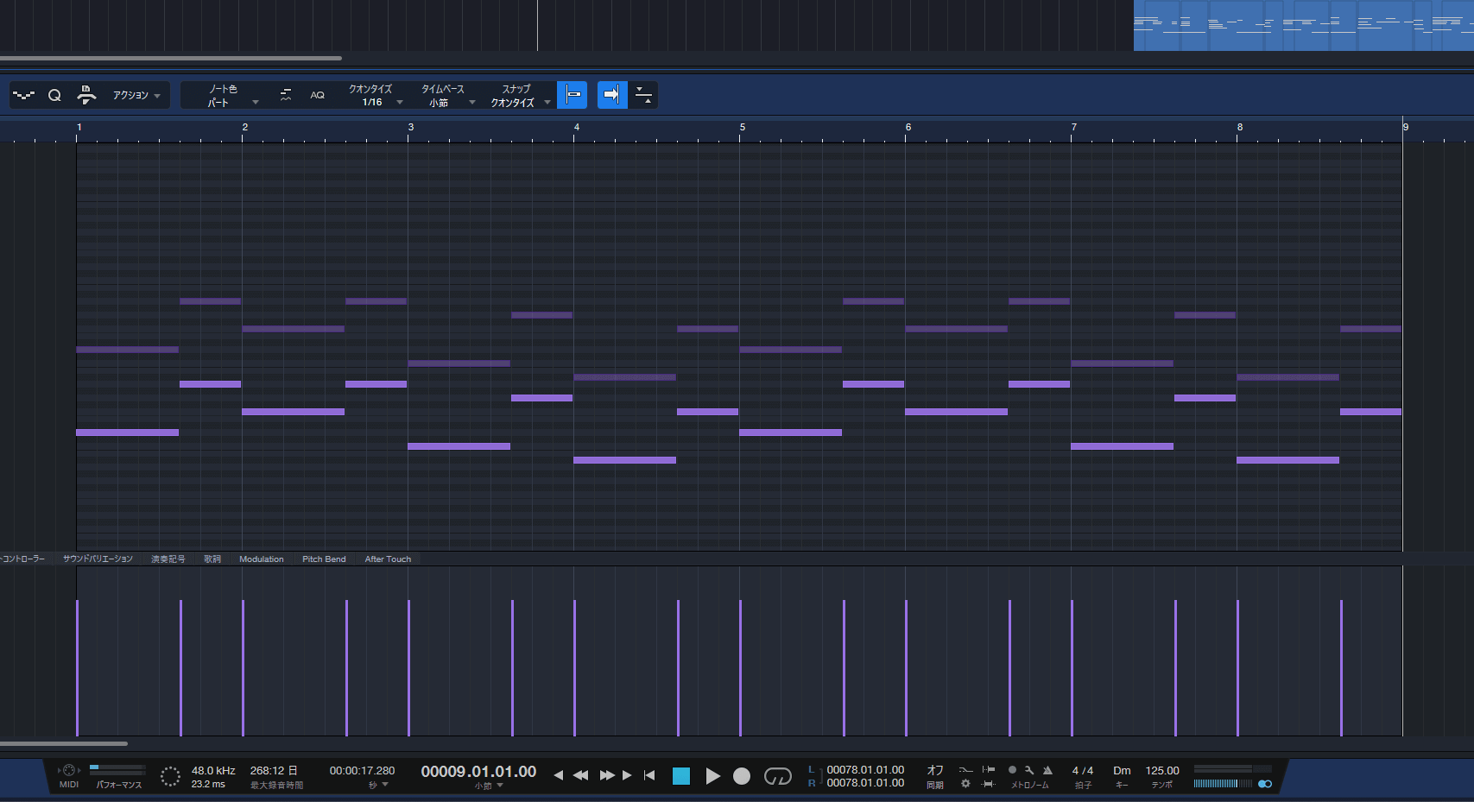Image resolution: width=1474 pixels, height=802 pixels.
Task: Click the upper horizontal scrollbar thumb
Action: [x=171, y=59]
